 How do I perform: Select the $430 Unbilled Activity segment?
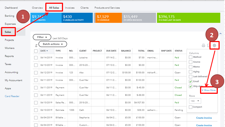tap(77, 18)
